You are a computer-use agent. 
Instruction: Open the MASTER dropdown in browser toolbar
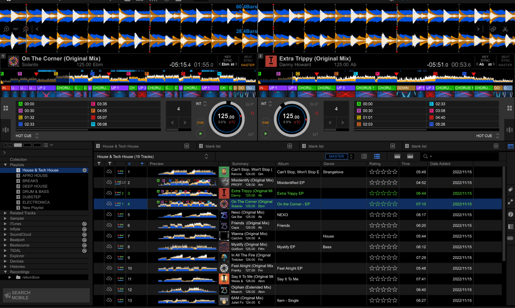pyautogui.click(x=339, y=157)
